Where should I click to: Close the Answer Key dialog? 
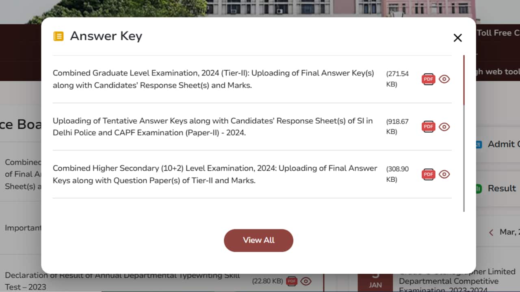coord(458,38)
